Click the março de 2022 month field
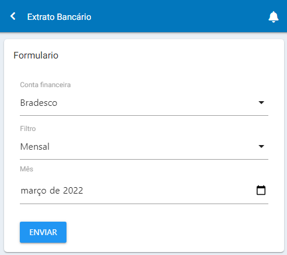The height and width of the screenshot is (255, 287). (144, 191)
